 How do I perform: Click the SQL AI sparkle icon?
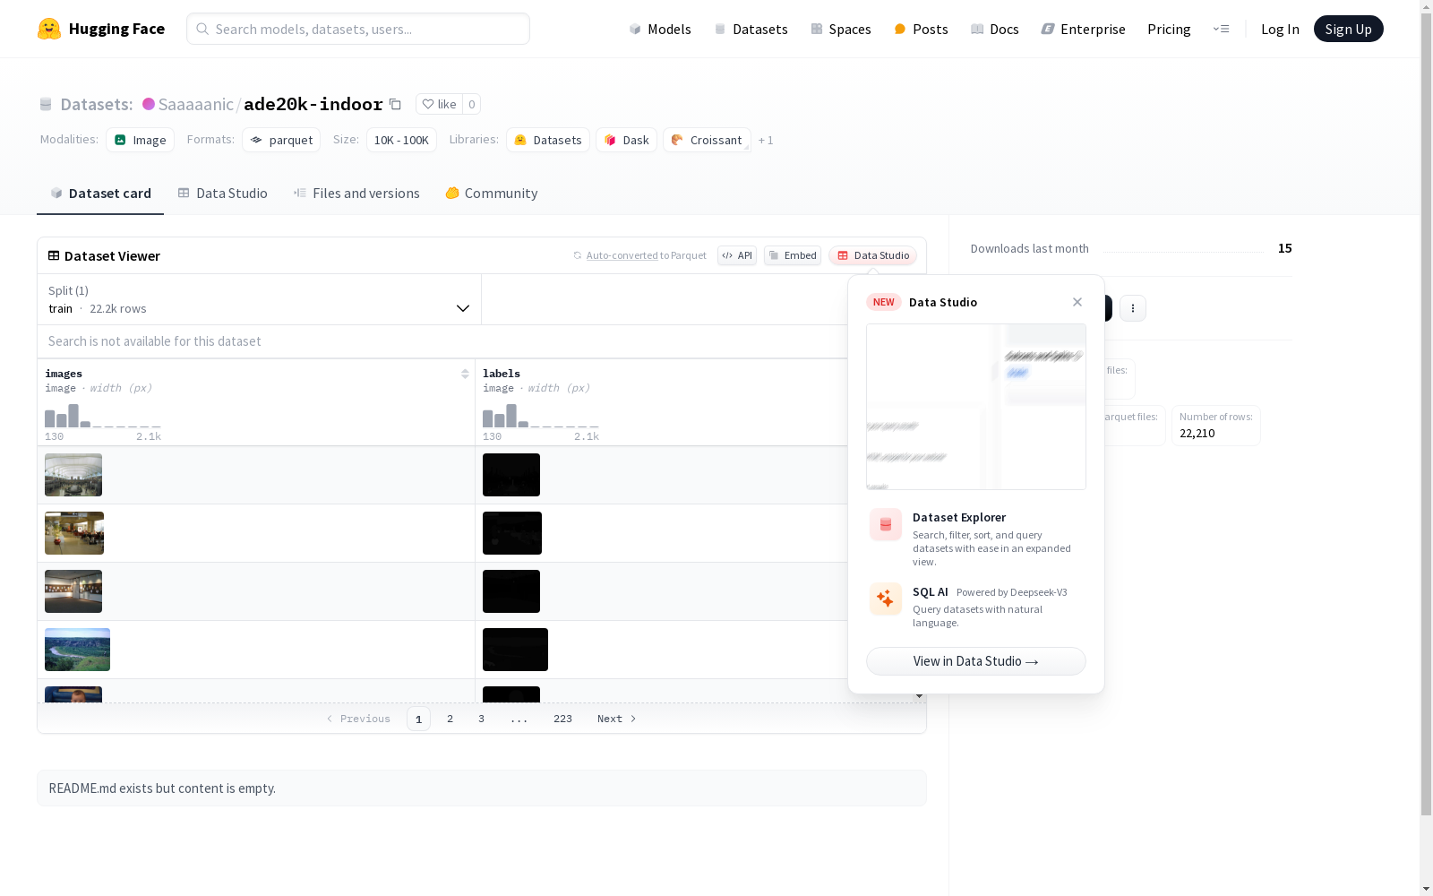(886, 599)
